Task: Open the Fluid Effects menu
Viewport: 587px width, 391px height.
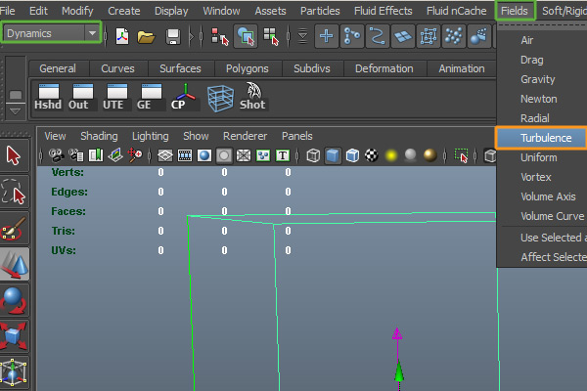Action: pos(383,11)
